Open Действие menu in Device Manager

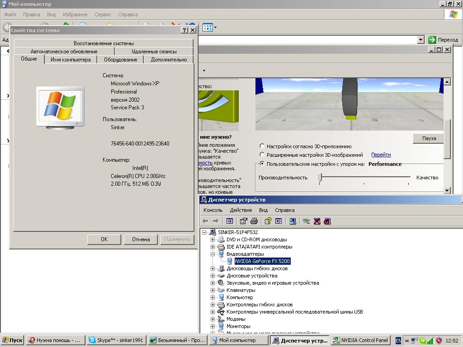241,210
